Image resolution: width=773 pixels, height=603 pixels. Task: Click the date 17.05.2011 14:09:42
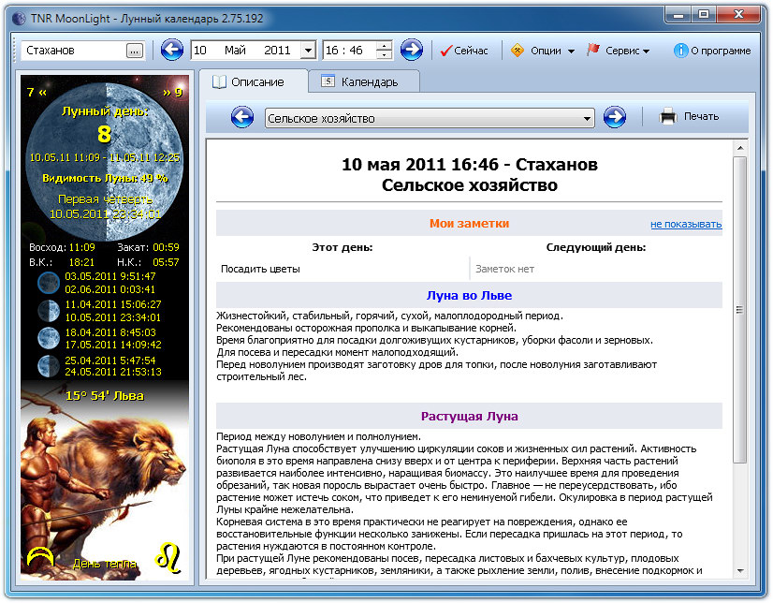point(113,345)
